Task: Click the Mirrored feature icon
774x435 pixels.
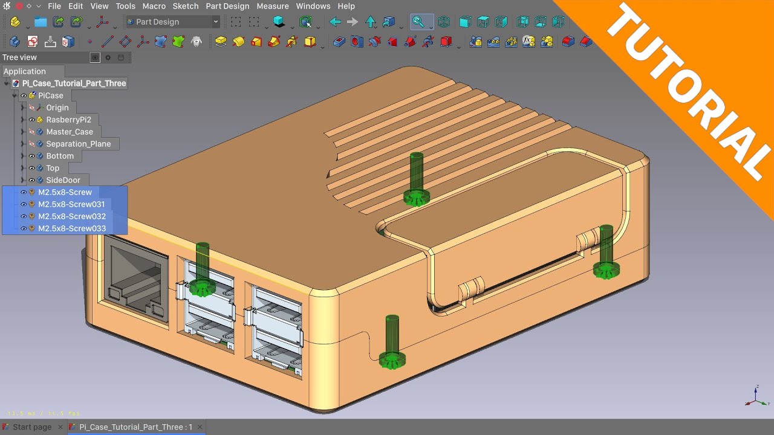Action: click(476, 42)
